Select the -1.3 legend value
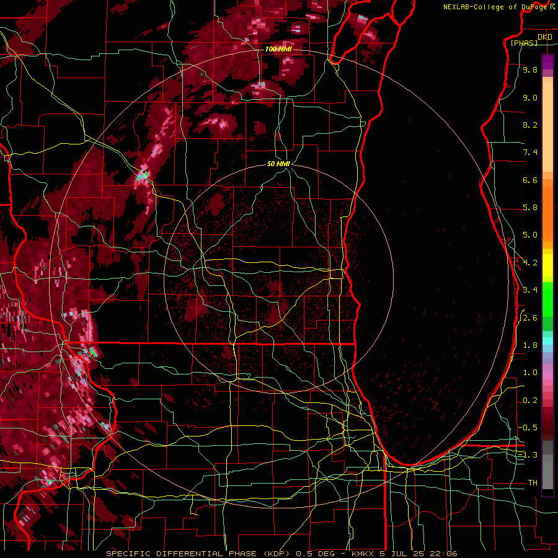 click(528, 455)
